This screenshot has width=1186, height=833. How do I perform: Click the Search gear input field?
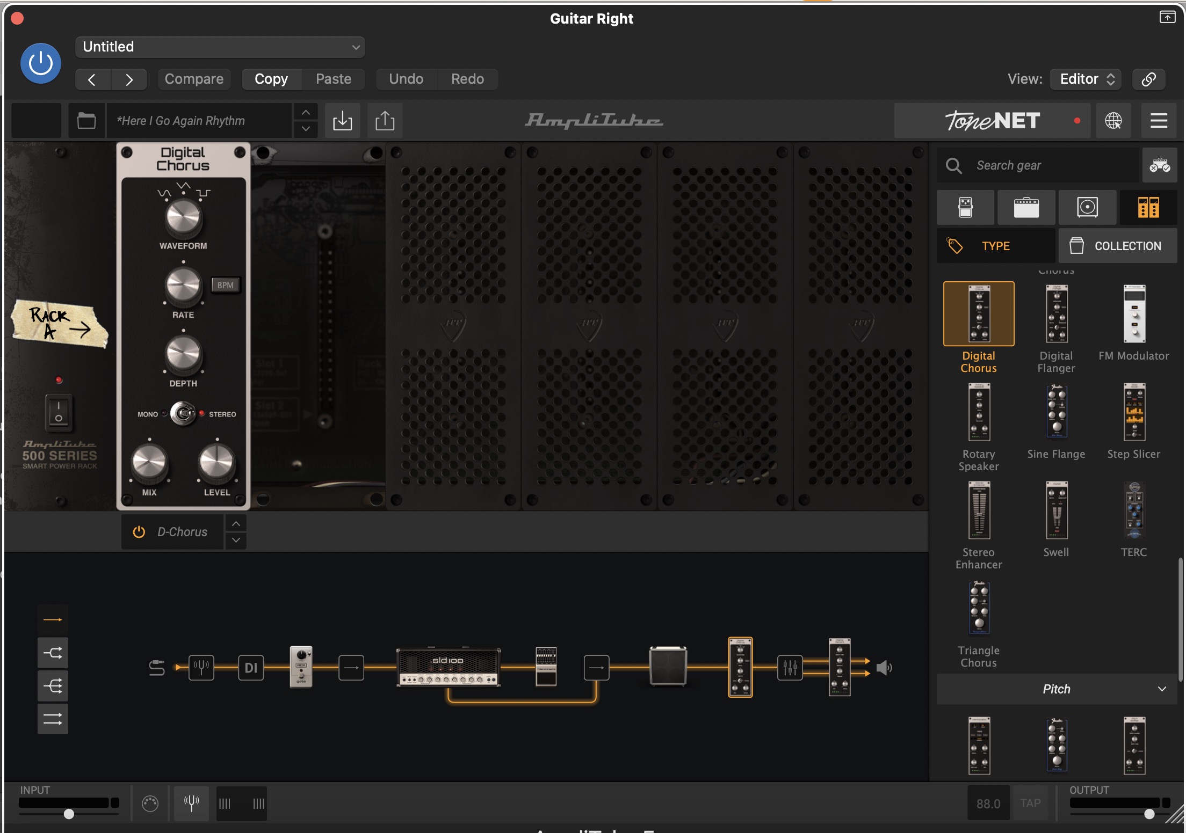(x=1038, y=165)
